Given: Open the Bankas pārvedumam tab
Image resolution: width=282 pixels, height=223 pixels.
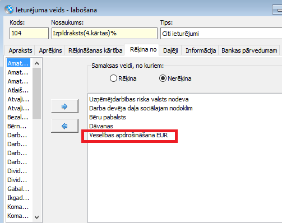Looking at the screenshot, I should (x=249, y=50).
